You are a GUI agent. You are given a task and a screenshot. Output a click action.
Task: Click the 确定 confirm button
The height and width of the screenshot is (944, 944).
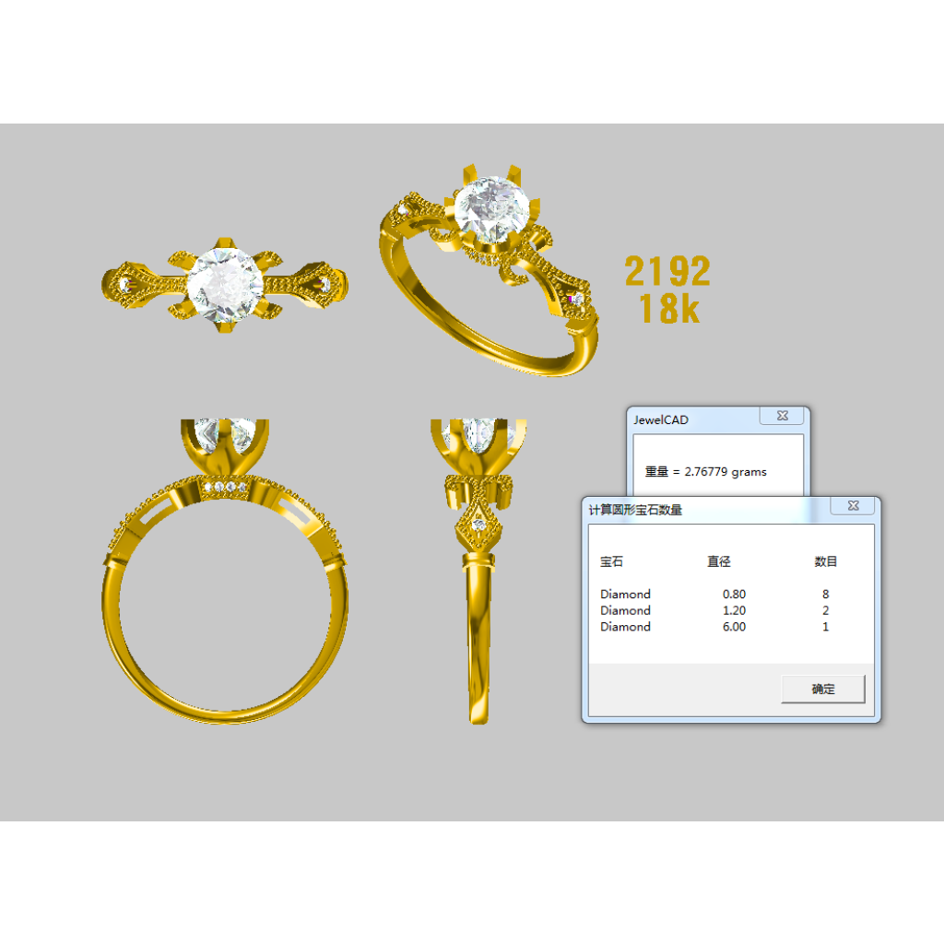click(822, 689)
